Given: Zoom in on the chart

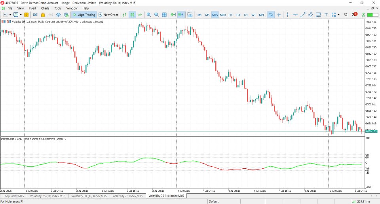Looking at the screenshot, I should click(149, 15).
